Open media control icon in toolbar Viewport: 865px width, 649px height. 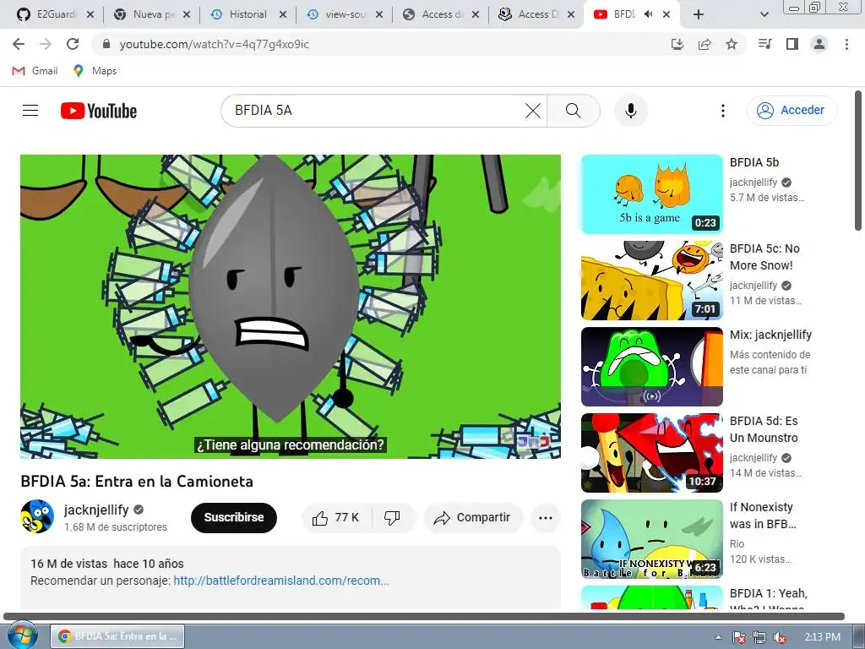pos(764,44)
